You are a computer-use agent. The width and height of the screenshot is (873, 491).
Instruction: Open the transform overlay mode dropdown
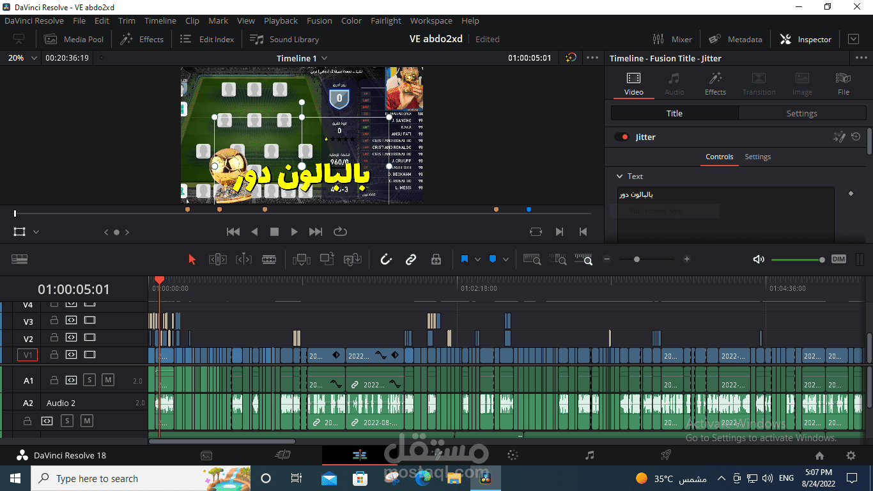pos(36,232)
